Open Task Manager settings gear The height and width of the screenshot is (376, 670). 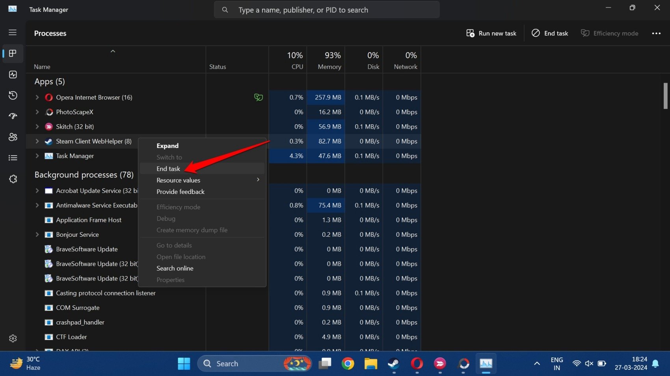point(13,338)
